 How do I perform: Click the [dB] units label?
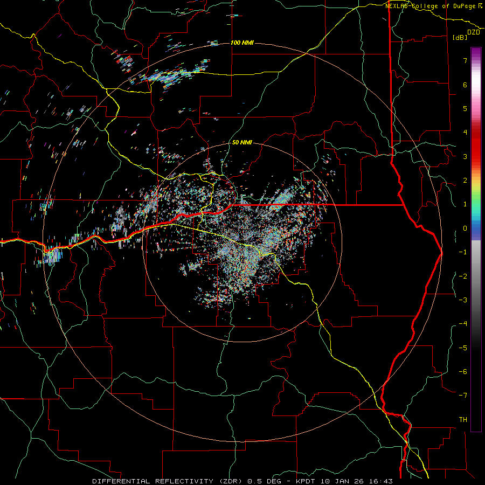click(x=460, y=37)
